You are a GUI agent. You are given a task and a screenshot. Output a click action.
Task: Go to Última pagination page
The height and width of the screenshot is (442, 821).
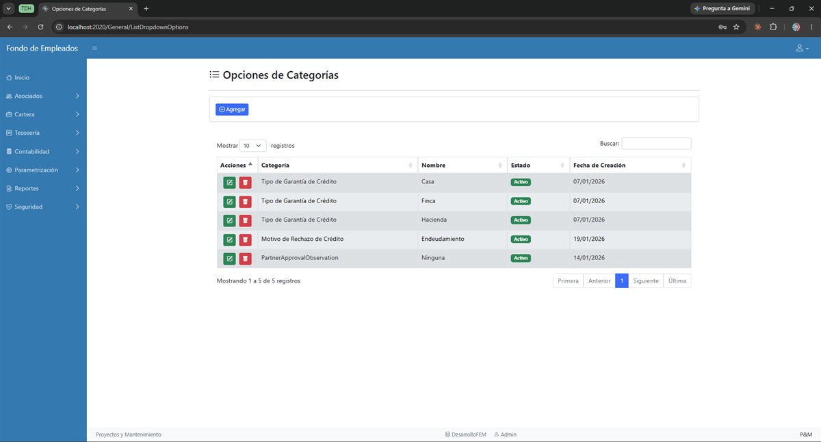click(x=677, y=281)
